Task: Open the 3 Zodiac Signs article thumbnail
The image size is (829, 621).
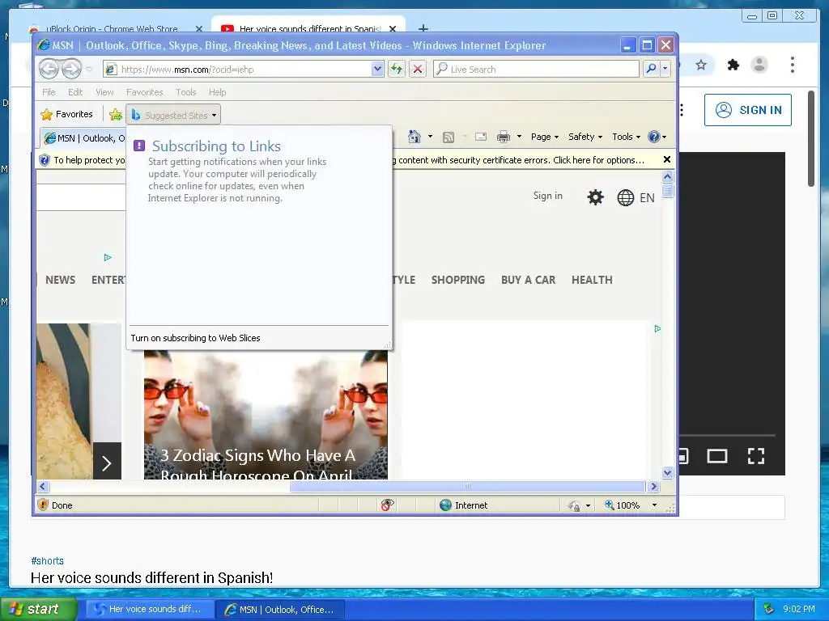Action: tap(266, 415)
